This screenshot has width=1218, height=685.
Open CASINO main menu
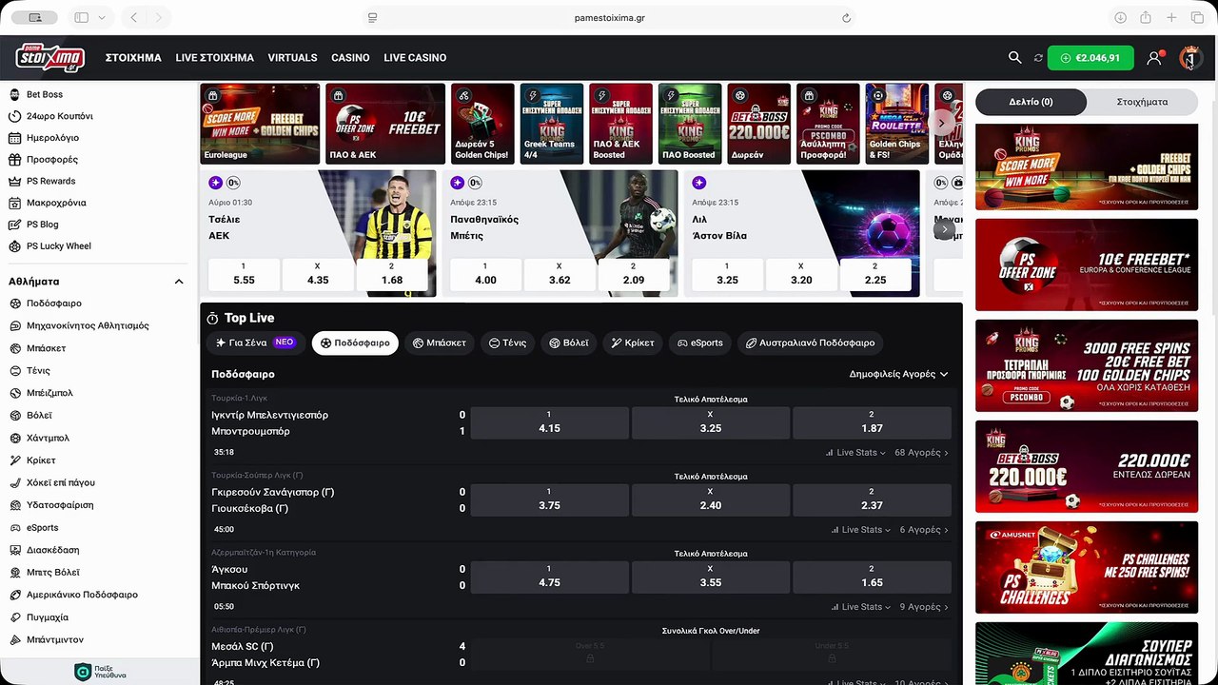point(350,58)
